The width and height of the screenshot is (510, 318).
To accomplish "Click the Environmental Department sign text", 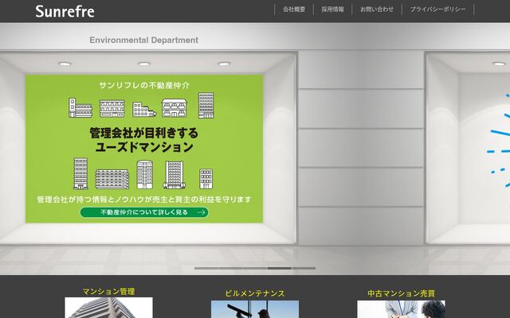I will (x=143, y=40).
